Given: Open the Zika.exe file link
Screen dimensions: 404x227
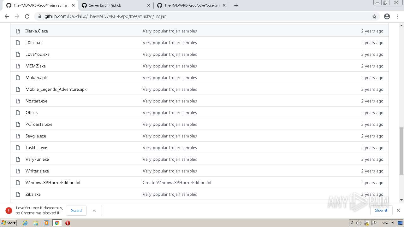Looking at the screenshot, I should point(33,194).
